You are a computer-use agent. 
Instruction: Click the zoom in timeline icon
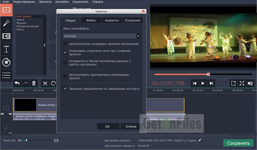(x=56, y=140)
